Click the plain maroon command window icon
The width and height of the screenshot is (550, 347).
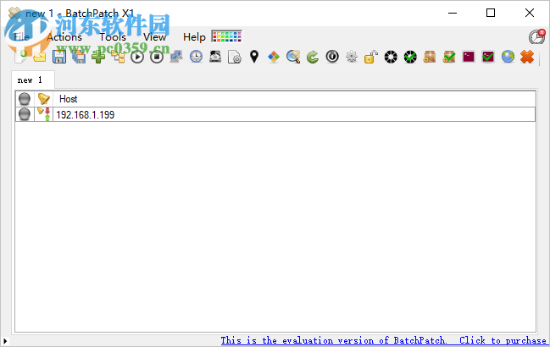(x=469, y=57)
